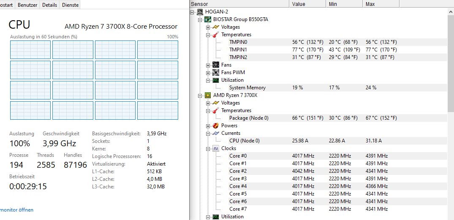
Task: Click the CPU Voltages lightning icon
Action: (x=216, y=103)
